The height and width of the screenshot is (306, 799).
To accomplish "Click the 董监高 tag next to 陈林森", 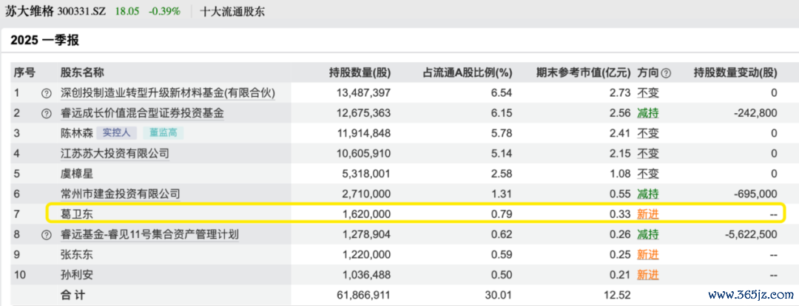I will [163, 134].
